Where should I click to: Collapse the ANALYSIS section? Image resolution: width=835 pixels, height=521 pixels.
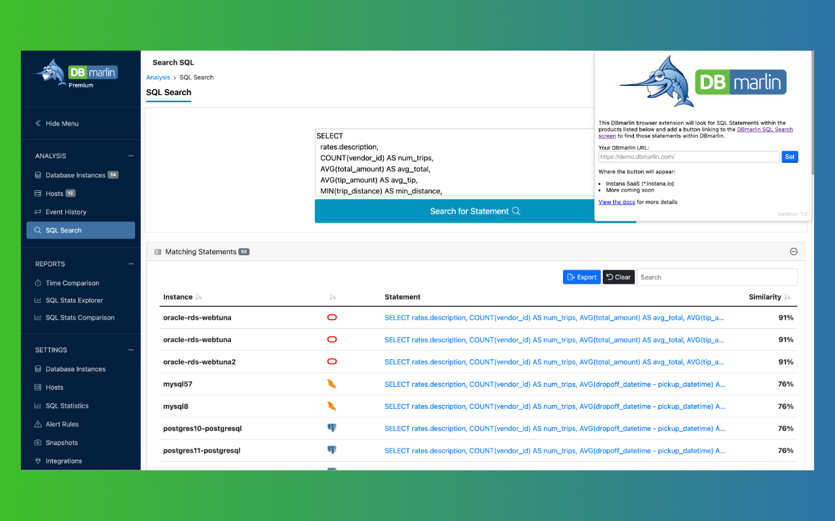point(131,156)
